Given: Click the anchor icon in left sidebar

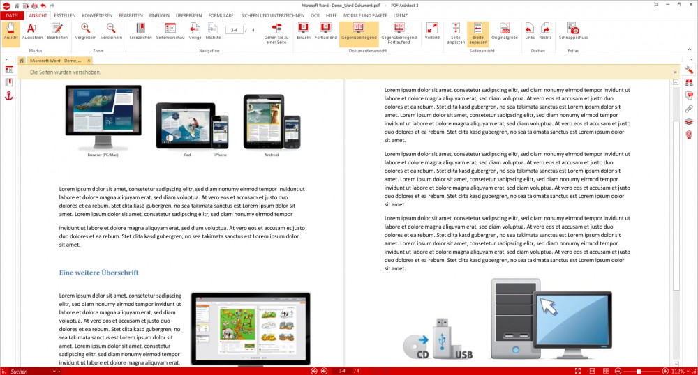Looking at the screenshot, I should pyautogui.click(x=9, y=95).
